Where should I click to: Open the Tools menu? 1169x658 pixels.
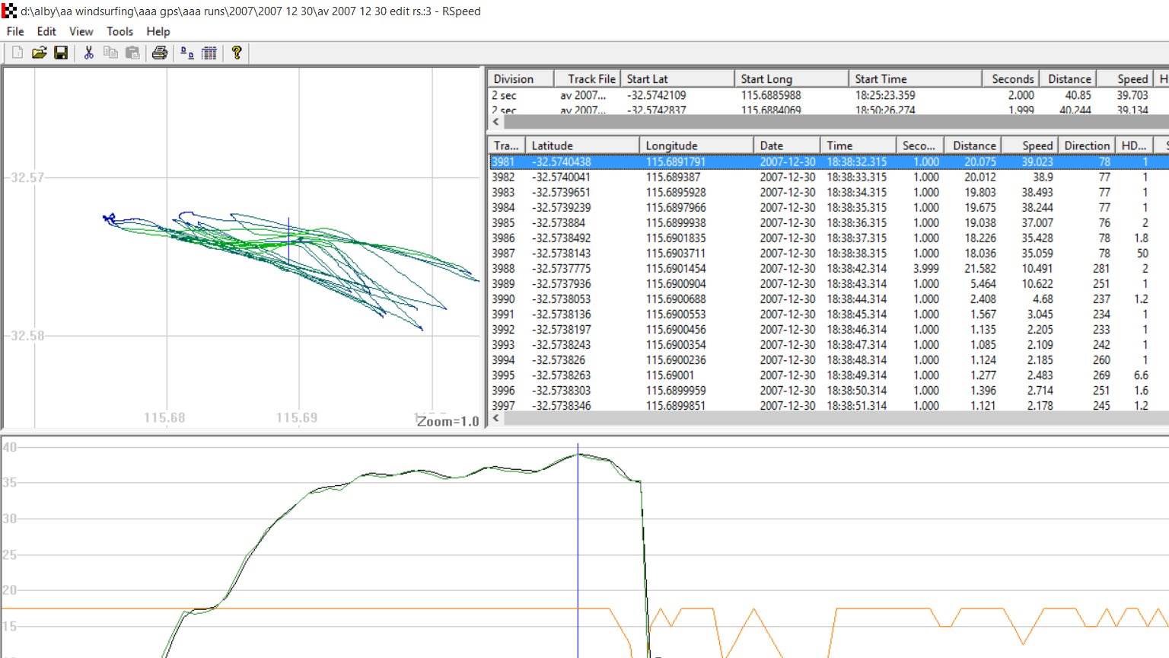(119, 31)
